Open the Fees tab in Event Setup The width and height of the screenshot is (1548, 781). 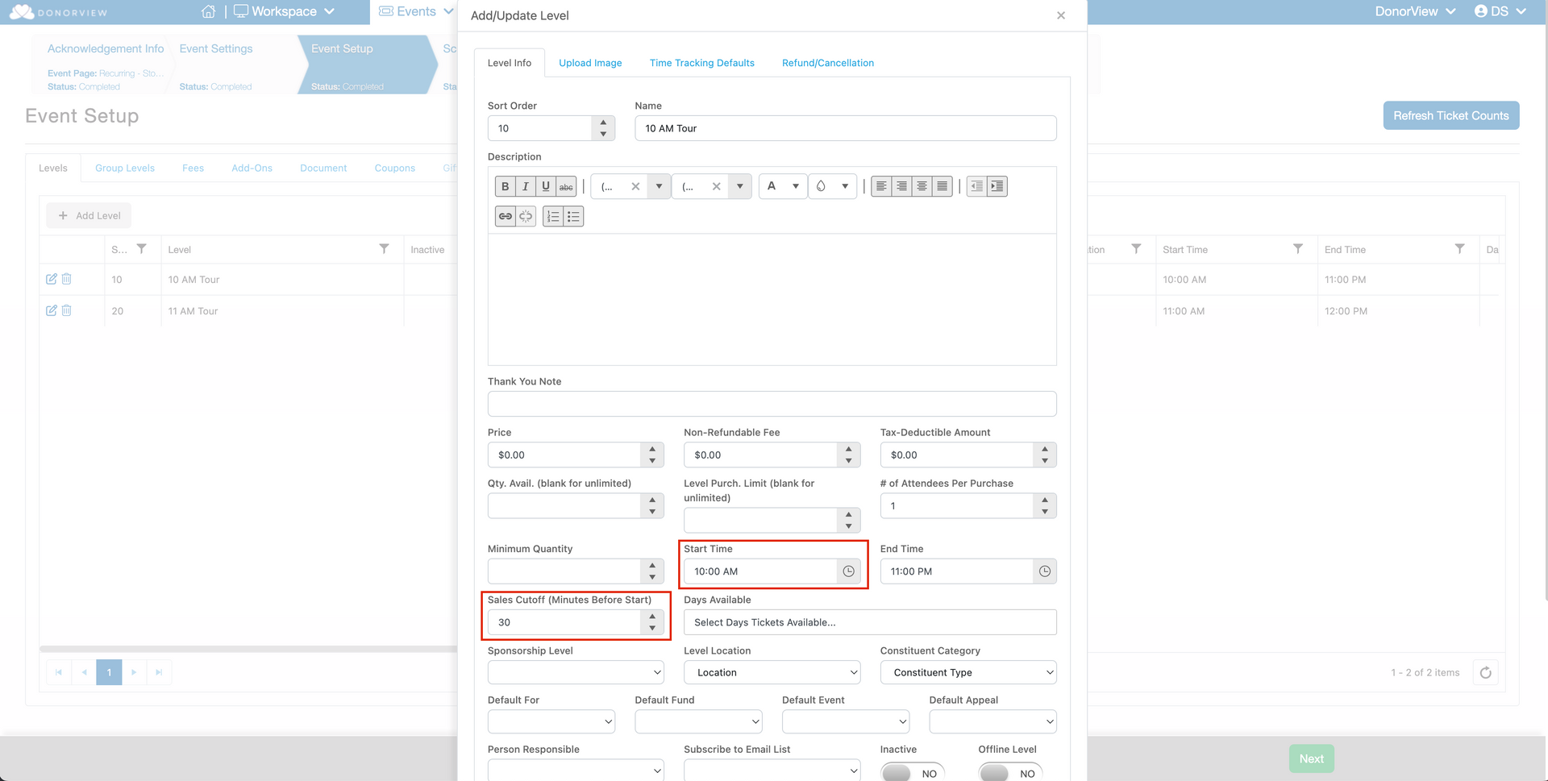pos(193,168)
